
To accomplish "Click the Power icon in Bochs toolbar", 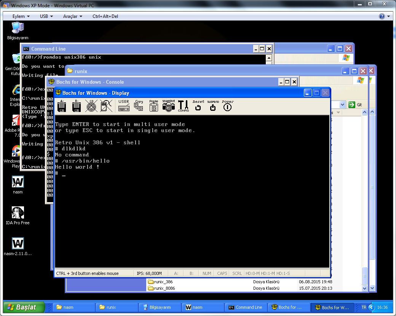I will pyautogui.click(x=228, y=105).
